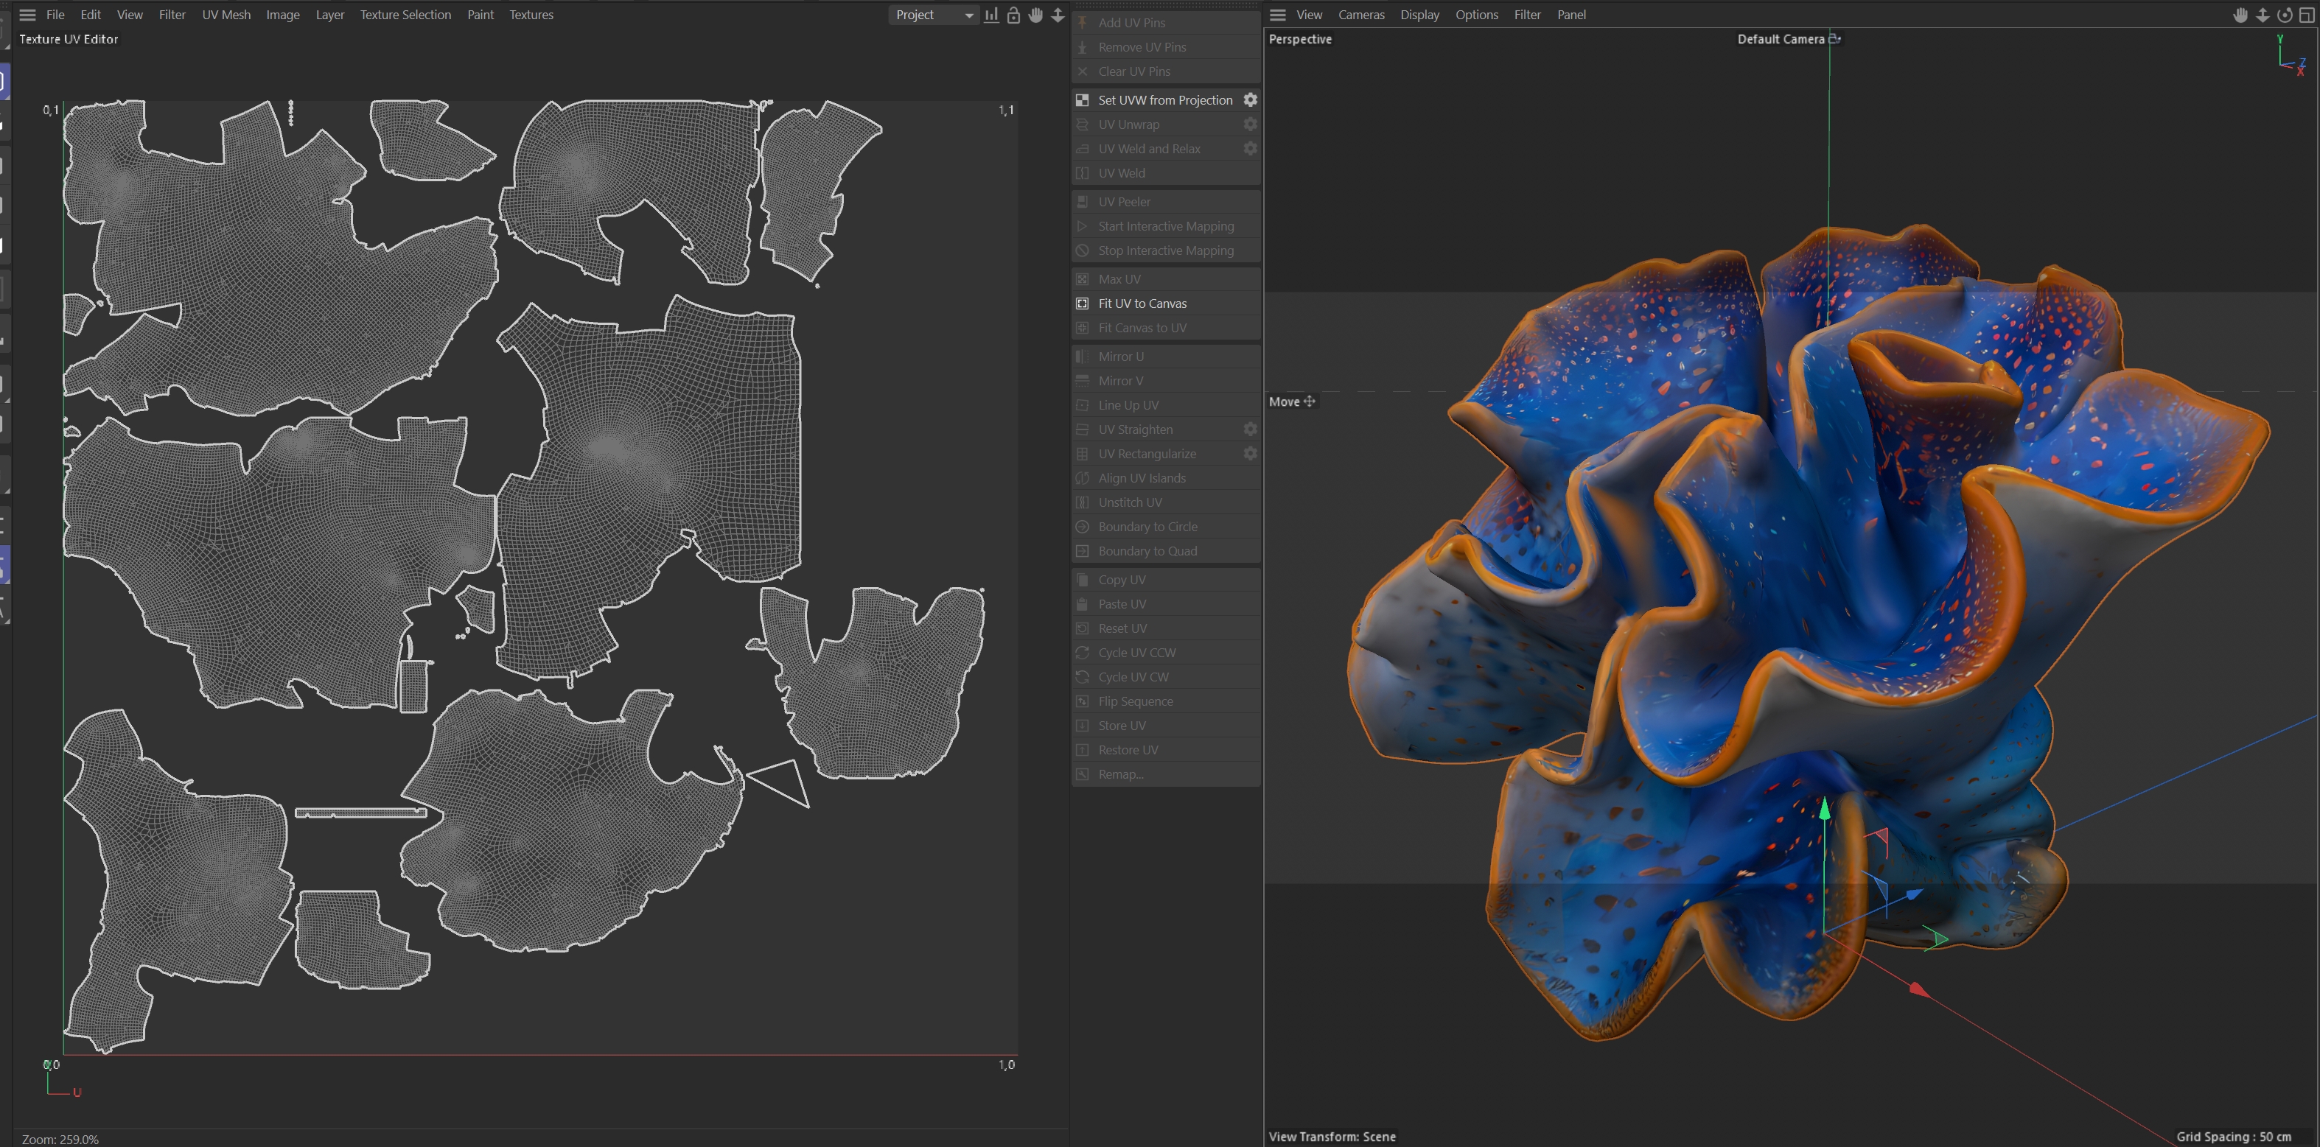Click the Default Camera icon in viewport
2320x1147 pixels.
tap(1834, 39)
